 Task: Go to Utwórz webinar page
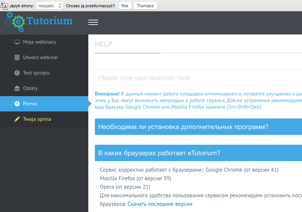tap(40, 57)
